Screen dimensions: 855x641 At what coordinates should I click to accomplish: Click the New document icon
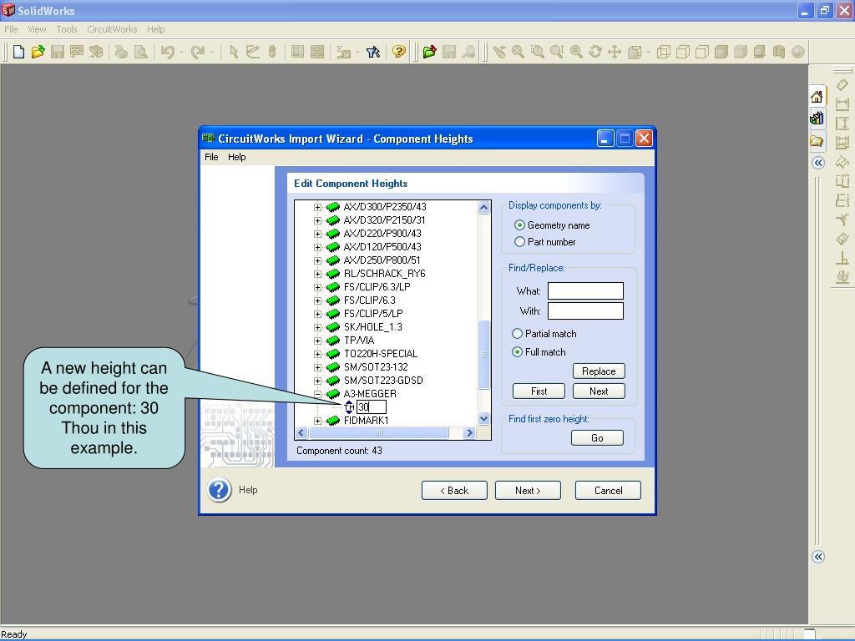(x=18, y=52)
